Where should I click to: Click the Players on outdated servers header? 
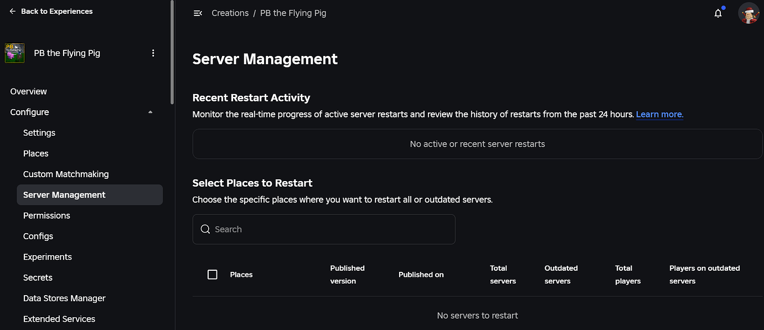pos(705,275)
